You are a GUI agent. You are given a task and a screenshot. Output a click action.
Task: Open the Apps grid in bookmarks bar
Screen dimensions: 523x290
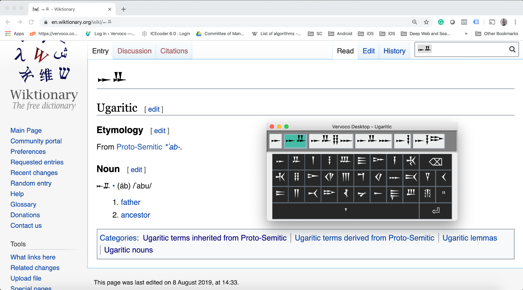click(15, 33)
